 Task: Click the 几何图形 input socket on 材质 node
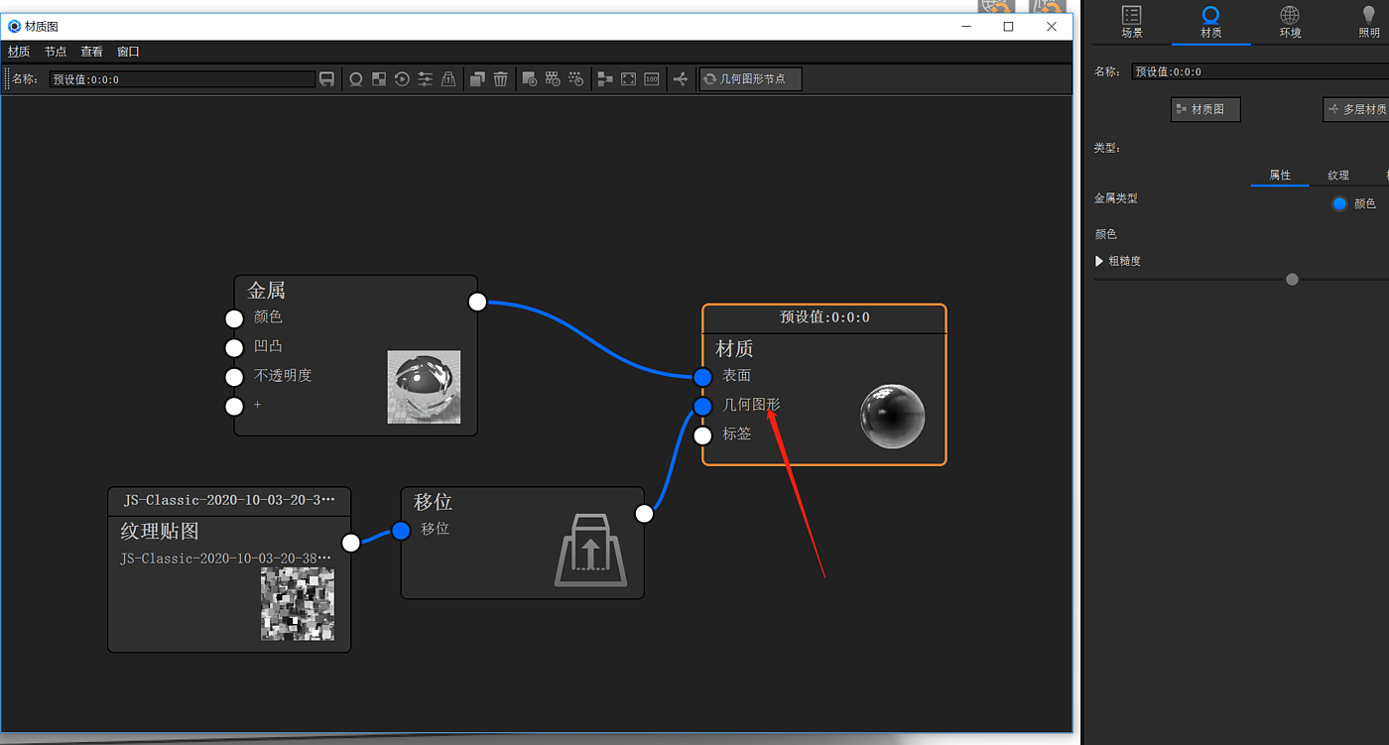pos(702,407)
